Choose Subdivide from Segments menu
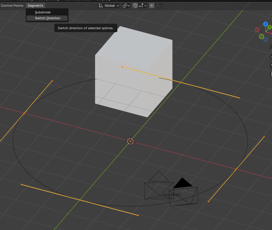 43,12
